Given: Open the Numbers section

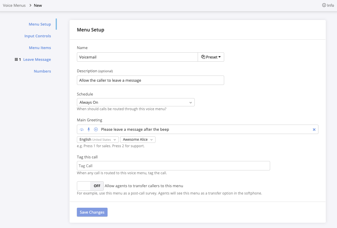Looking at the screenshot, I should (42, 71).
